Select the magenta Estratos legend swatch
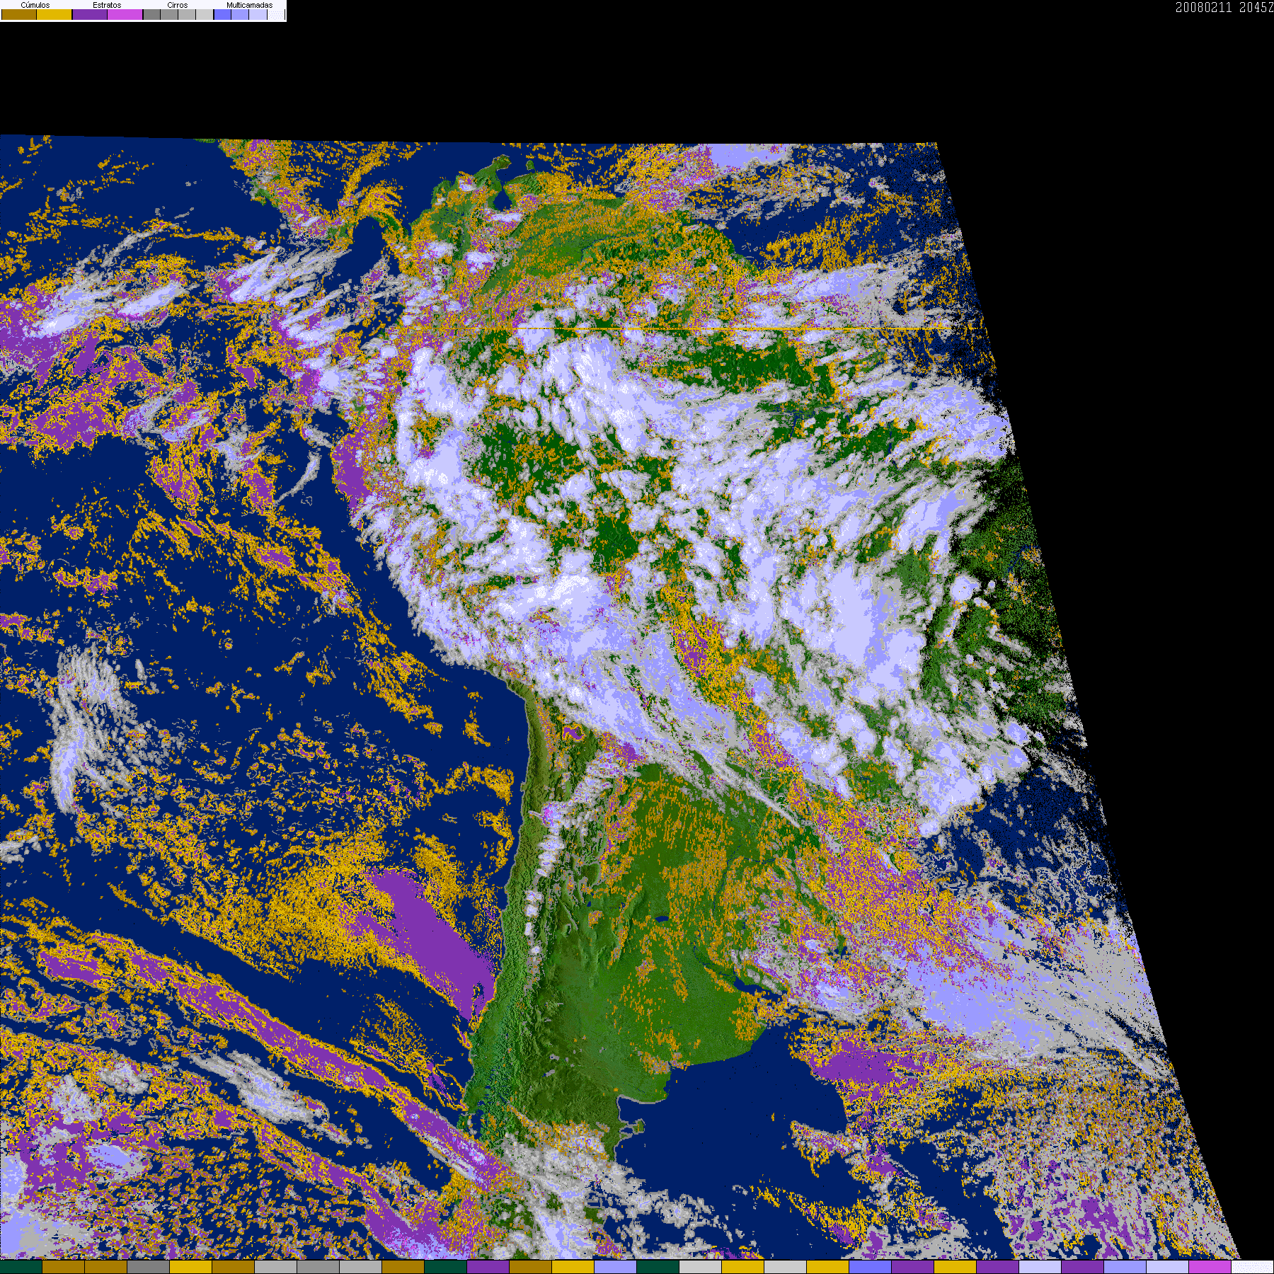 tap(125, 14)
